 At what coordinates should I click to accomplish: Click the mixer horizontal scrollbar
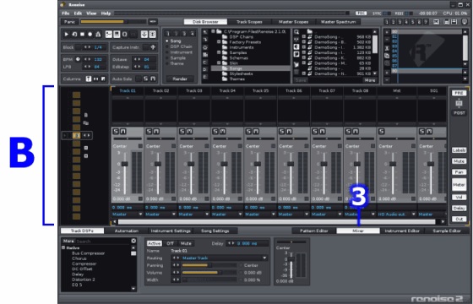[x=277, y=221]
